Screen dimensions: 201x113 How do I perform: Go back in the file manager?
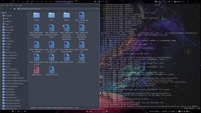pos(3,9)
